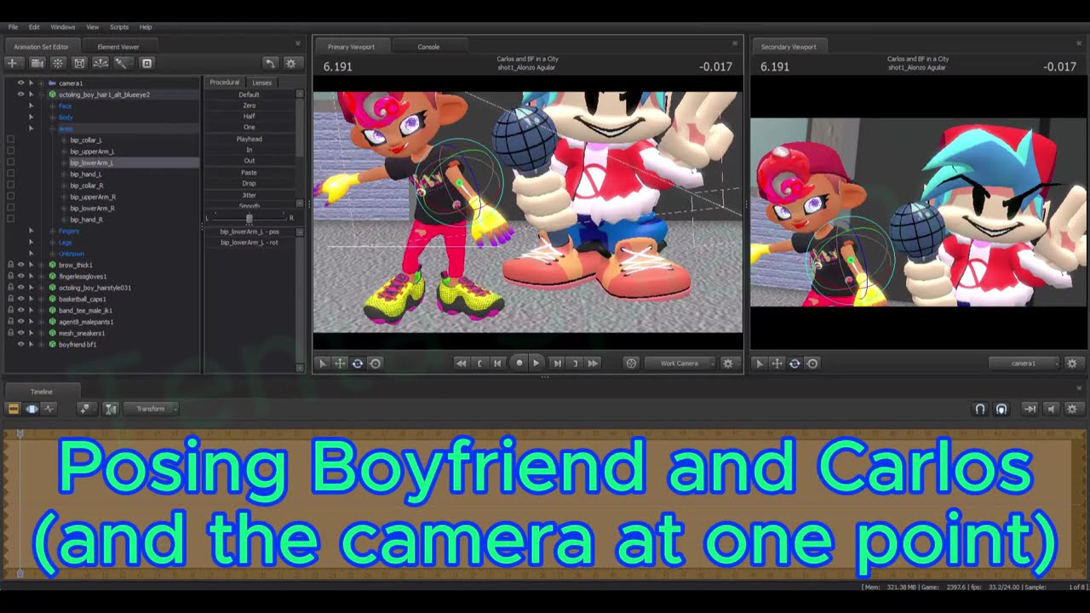Click the add animation set plus icon

[x=12, y=63]
